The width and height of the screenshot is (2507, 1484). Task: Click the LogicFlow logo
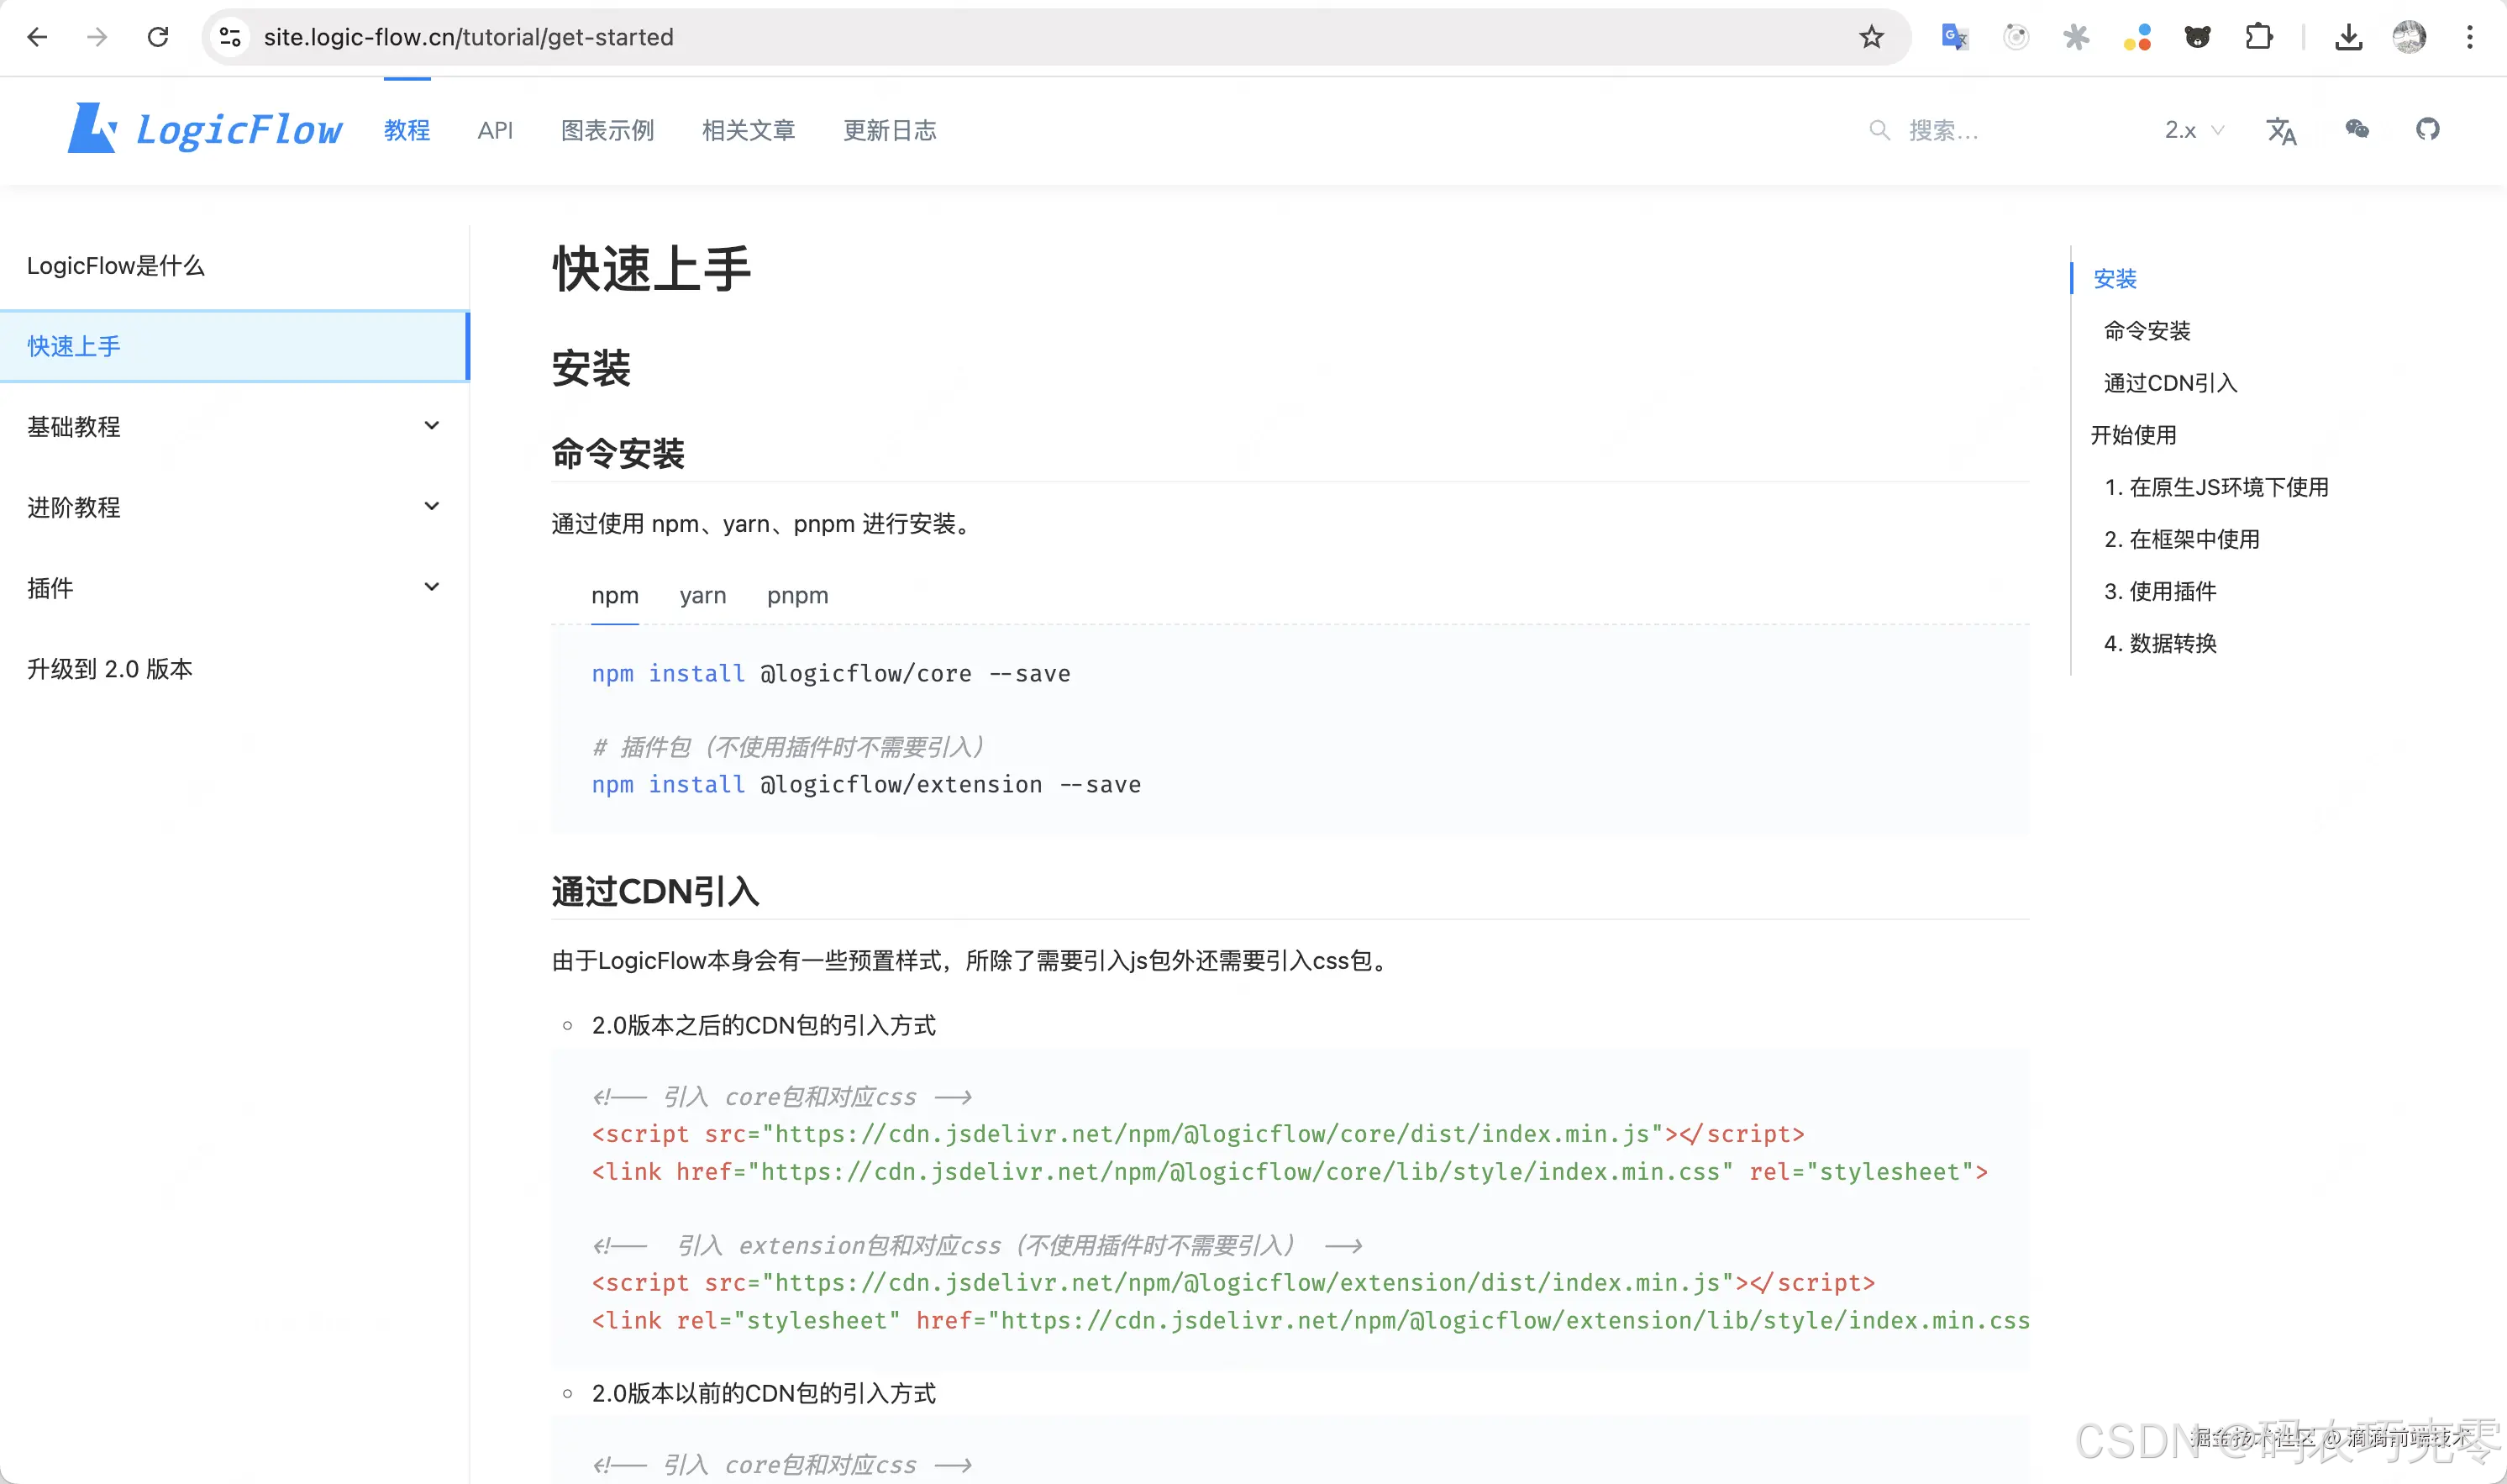click(x=204, y=129)
